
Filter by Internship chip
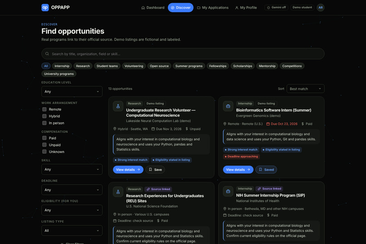tap(62, 66)
